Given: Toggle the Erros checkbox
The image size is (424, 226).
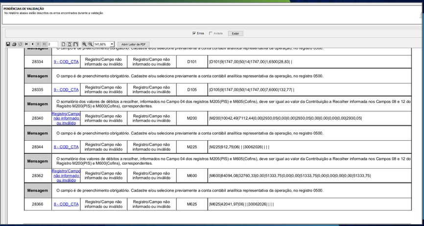Looking at the screenshot, I should pyautogui.click(x=194, y=33).
